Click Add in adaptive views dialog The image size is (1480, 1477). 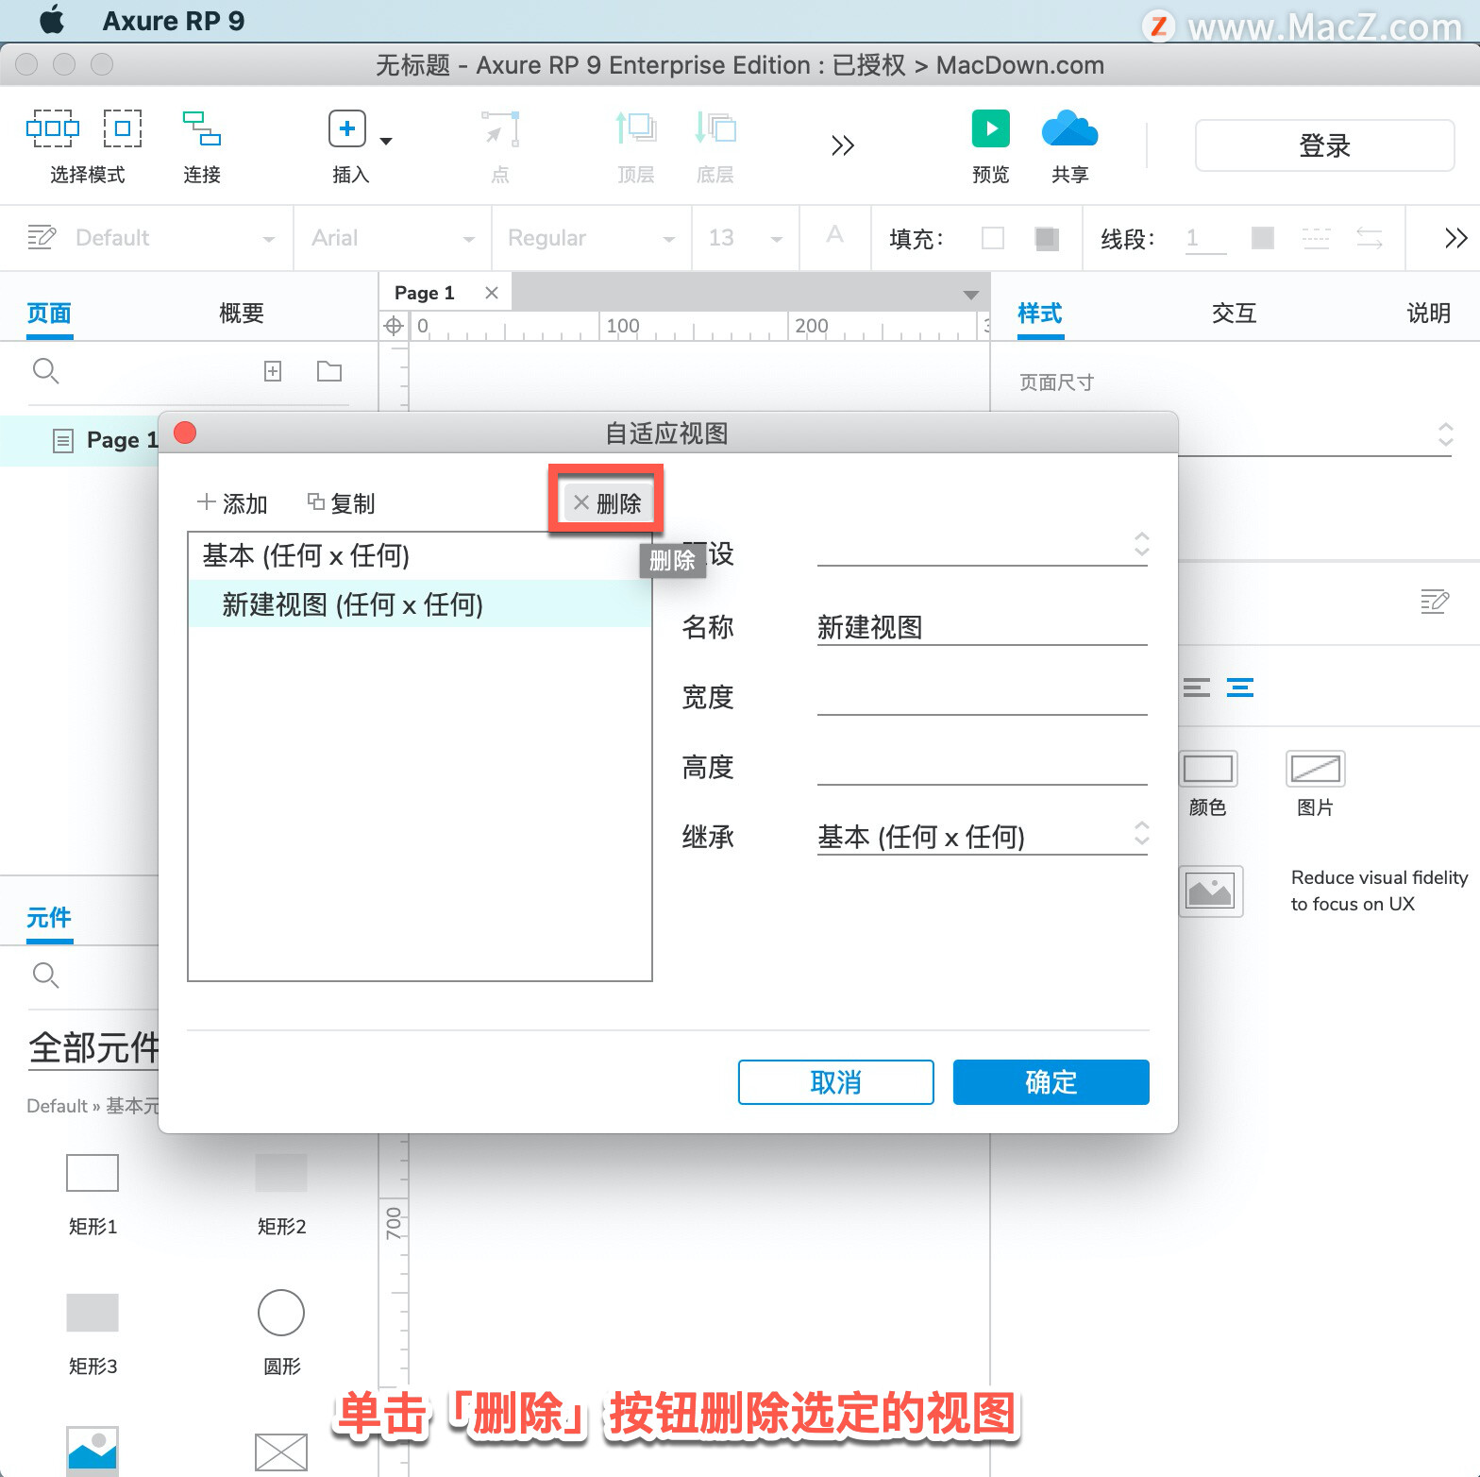click(x=232, y=503)
